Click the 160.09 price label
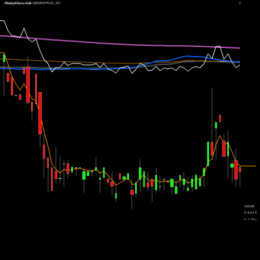260x260 pixels. click(x=249, y=206)
